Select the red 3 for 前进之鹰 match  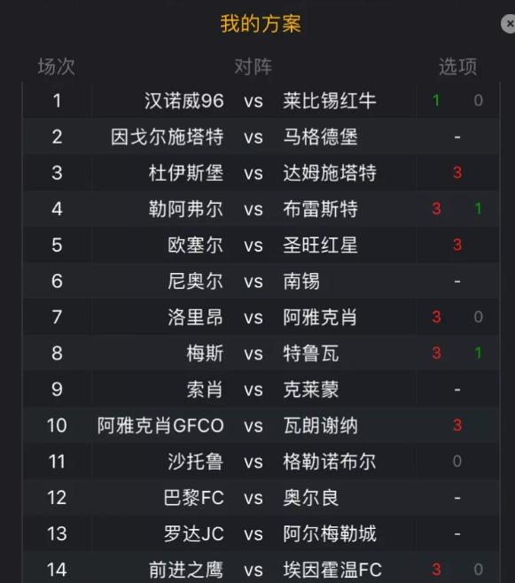pos(436,569)
